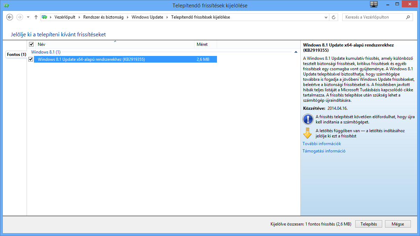Viewport: 420px width, 236px height.
Task: Sort by the Név column header
Action: coord(114,44)
